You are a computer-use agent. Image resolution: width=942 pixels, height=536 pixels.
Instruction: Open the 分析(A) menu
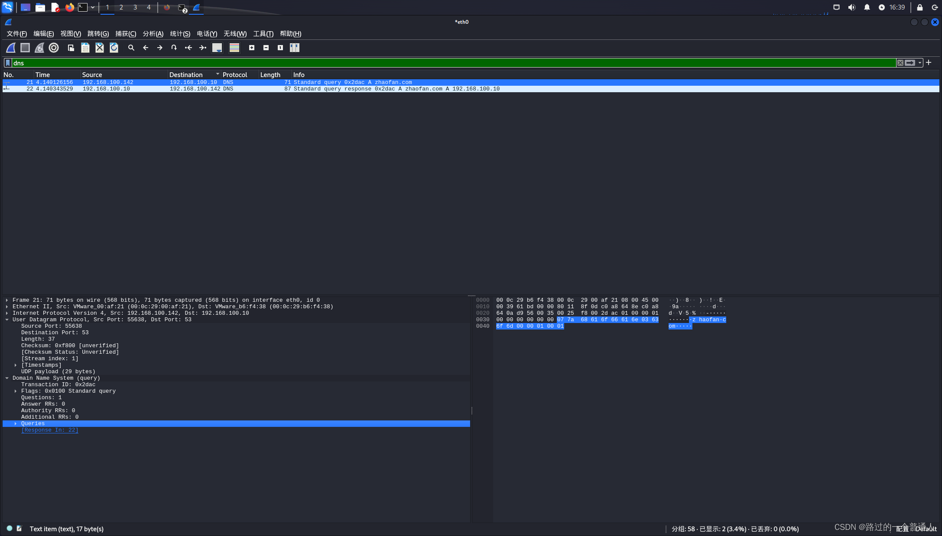[x=153, y=34]
